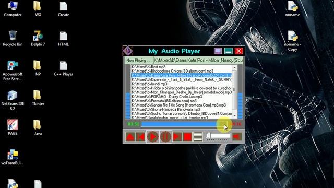Select Sudhu Tomar Jonno By Dhrubo track
Screen dimensions: 334x188
(182, 114)
